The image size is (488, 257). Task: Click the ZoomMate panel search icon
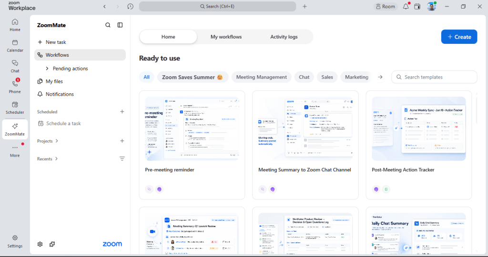[x=108, y=25]
